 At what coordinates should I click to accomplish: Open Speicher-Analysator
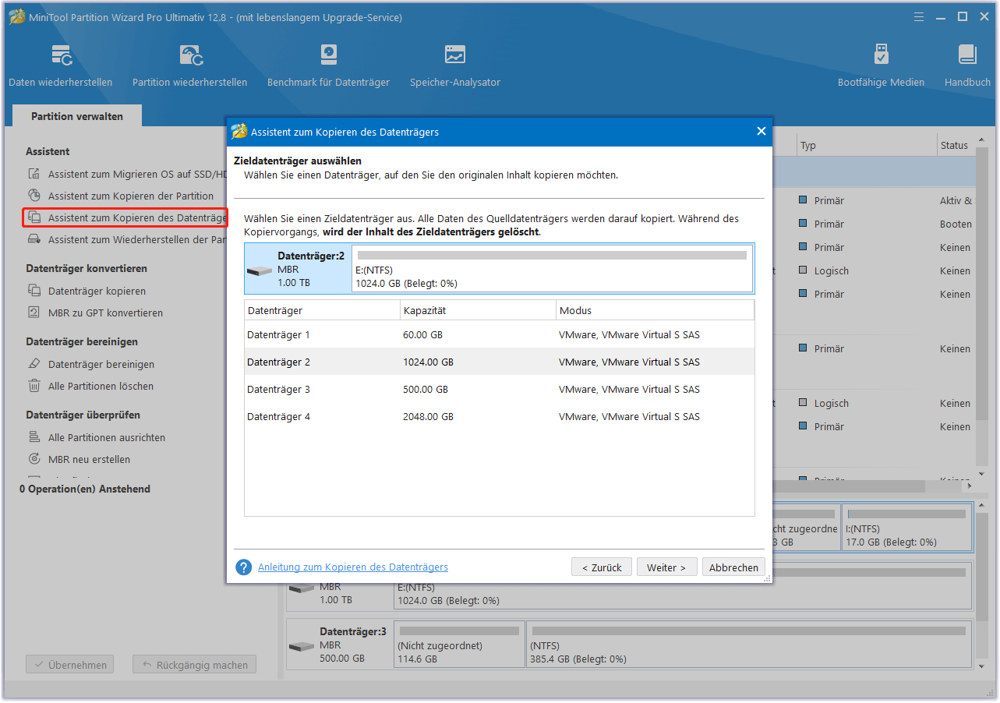[455, 65]
